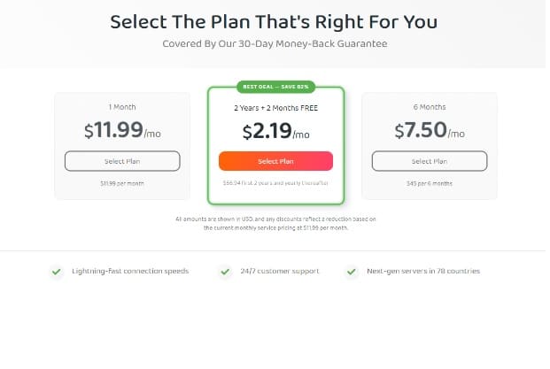Click the green Best Deal Save 82% badge
The width and height of the screenshot is (550, 369).
tap(275, 87)
